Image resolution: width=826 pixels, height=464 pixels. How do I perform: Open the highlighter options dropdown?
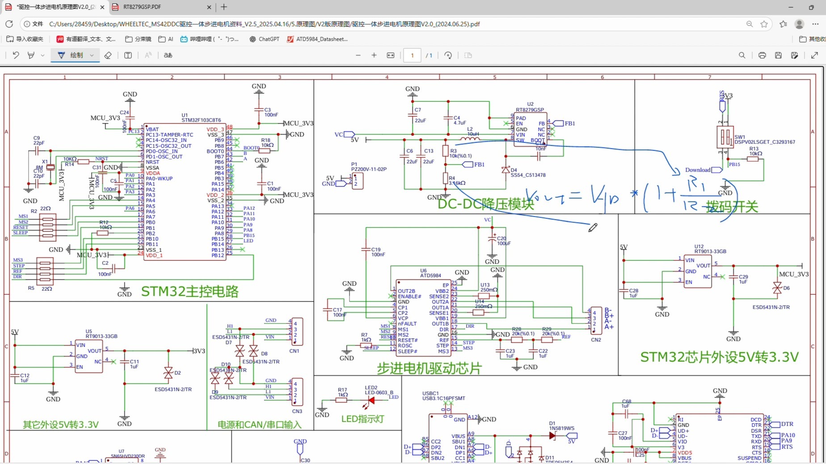point(42,55)
